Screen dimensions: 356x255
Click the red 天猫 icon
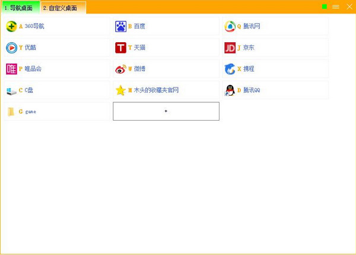pyautogui.click(x=120, y=48)
